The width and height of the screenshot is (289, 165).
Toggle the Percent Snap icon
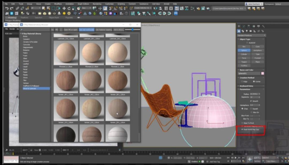point(121,8)
